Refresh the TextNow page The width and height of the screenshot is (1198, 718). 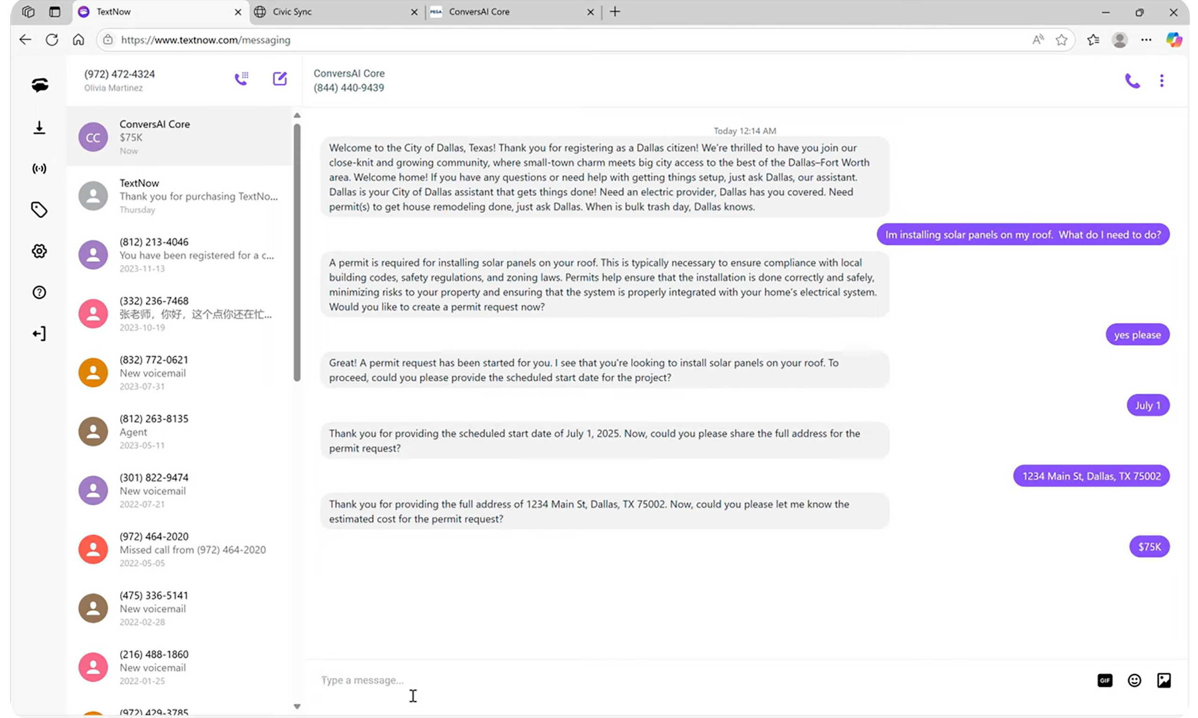tap(52, 40)
